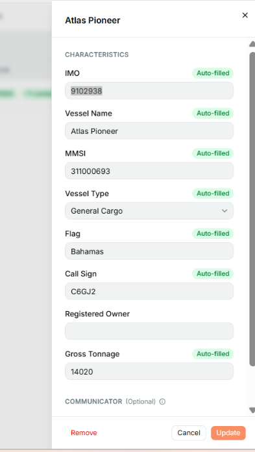Click the Communicator info icon
The height and width of the screenshot is (452, 255).
pyautogui.click(x=162, y=401)
